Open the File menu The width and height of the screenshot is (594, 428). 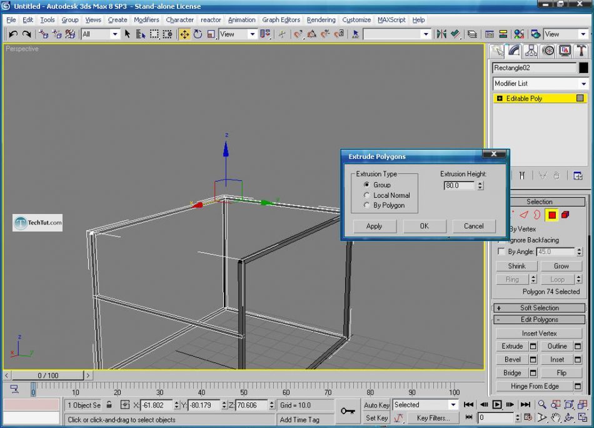[x=11, y=20]
